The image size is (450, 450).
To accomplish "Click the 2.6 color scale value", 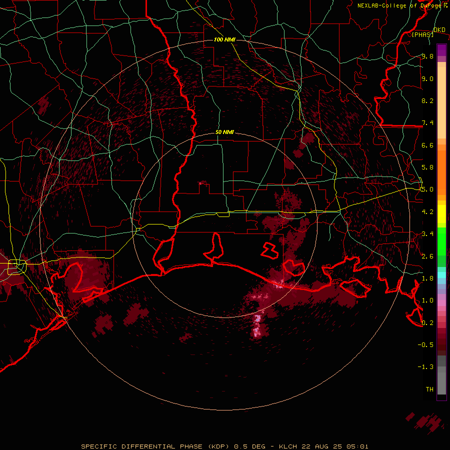I will coord(427,256).
